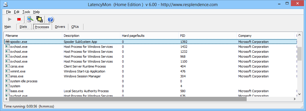Click the LatencyMon app icon in the title bar
Screen dimensions: 306x111
click(x=6, y=4)
